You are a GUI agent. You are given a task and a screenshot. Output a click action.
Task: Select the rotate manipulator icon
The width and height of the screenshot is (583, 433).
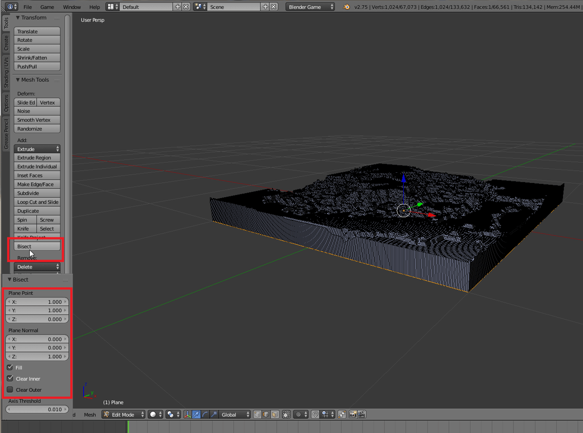(205, 415)
